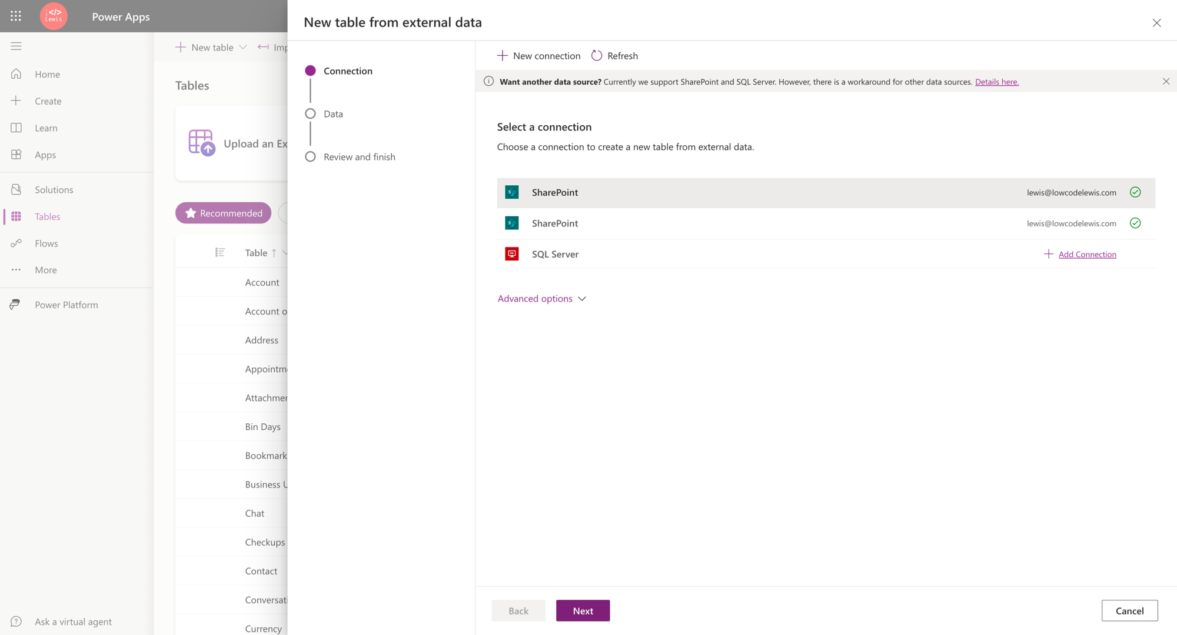Open the Table column sort dropdown

285,253
